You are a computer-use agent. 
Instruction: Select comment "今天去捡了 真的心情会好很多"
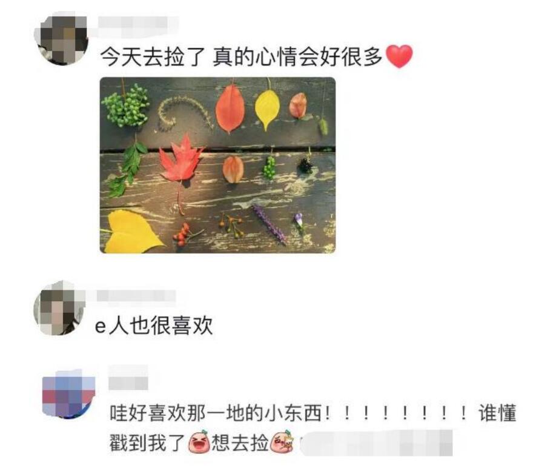241,57
